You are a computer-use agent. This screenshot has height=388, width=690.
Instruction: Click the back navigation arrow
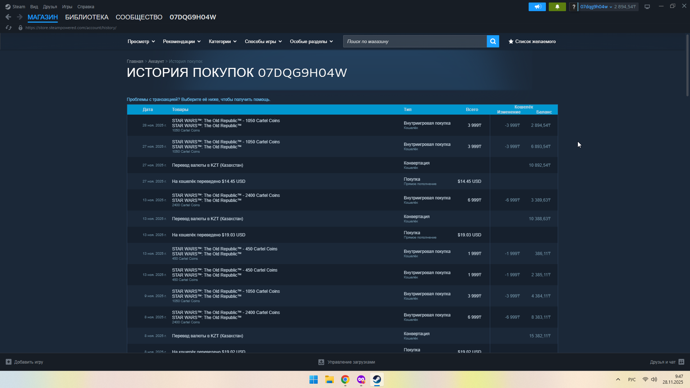[8, 17]
